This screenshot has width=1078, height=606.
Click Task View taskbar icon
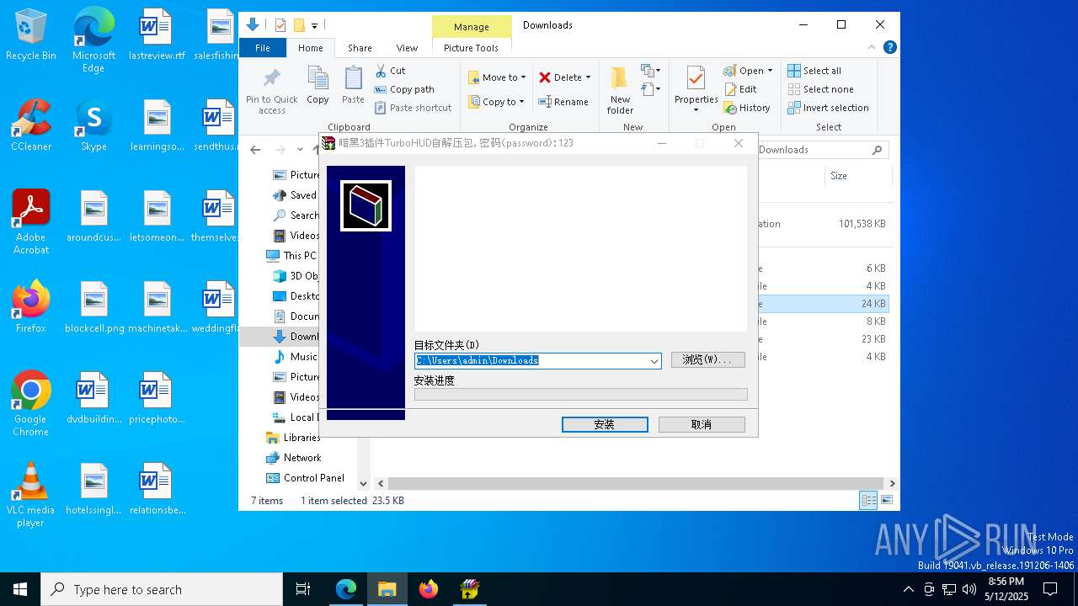click(x=303, y=589)
